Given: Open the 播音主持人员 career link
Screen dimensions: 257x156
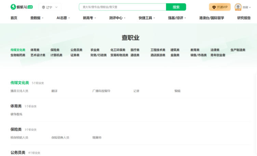Looking at the screenshot, I should coord(19,91).
